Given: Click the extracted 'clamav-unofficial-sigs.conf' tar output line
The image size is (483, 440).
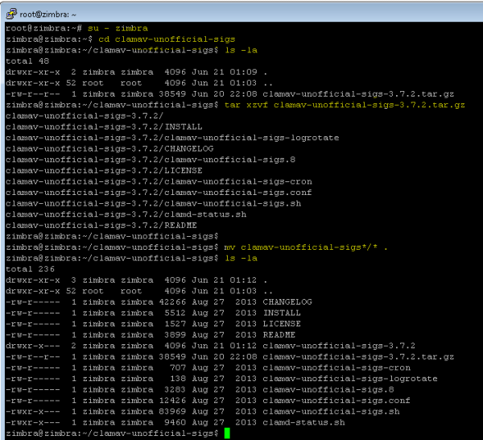Looking at the screenshot, I should pyautogui.click(x=159, y=193).
